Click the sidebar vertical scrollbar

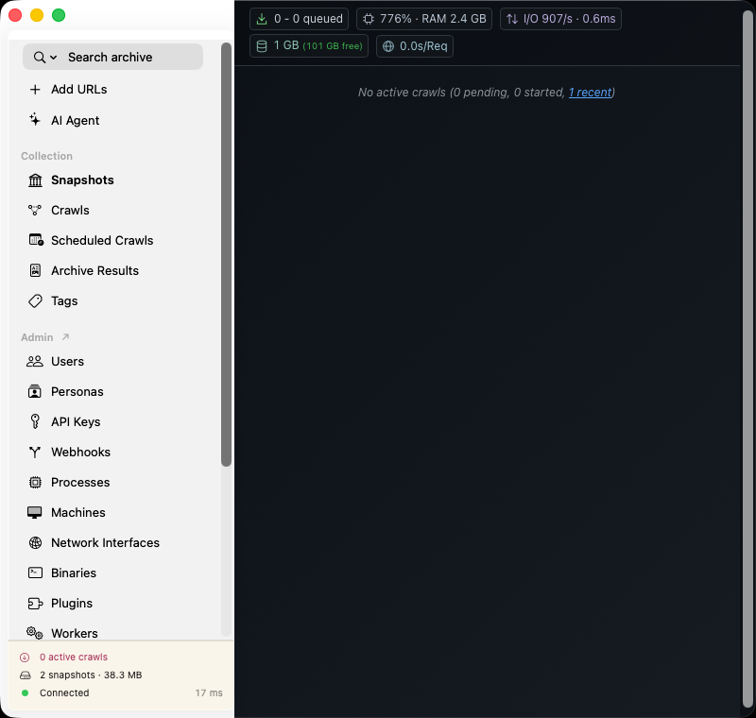pyautogui.click(x=226, y=254)
